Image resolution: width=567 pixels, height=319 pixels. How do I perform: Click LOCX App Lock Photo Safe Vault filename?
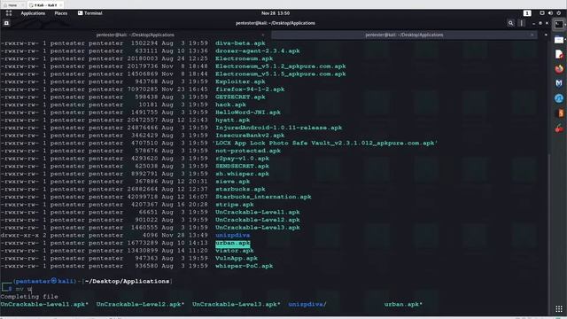(x=325, y=144)
